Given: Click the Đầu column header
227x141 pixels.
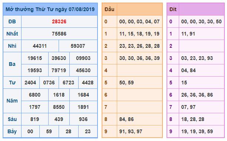Looking at the screenshot, I should tap(109, 9).
